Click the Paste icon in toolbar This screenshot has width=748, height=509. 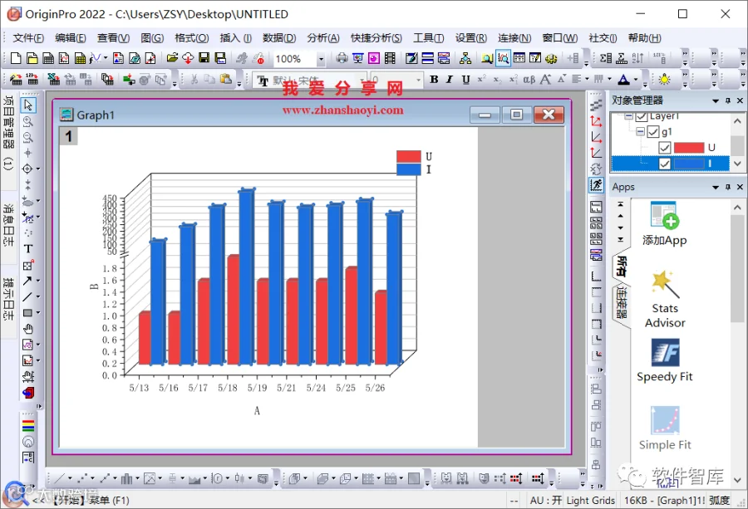(x=225, y=79)
